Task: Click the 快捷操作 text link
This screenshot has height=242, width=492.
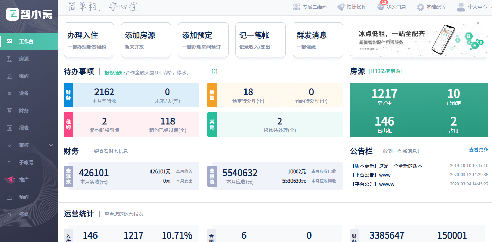Action: (356, 7)
